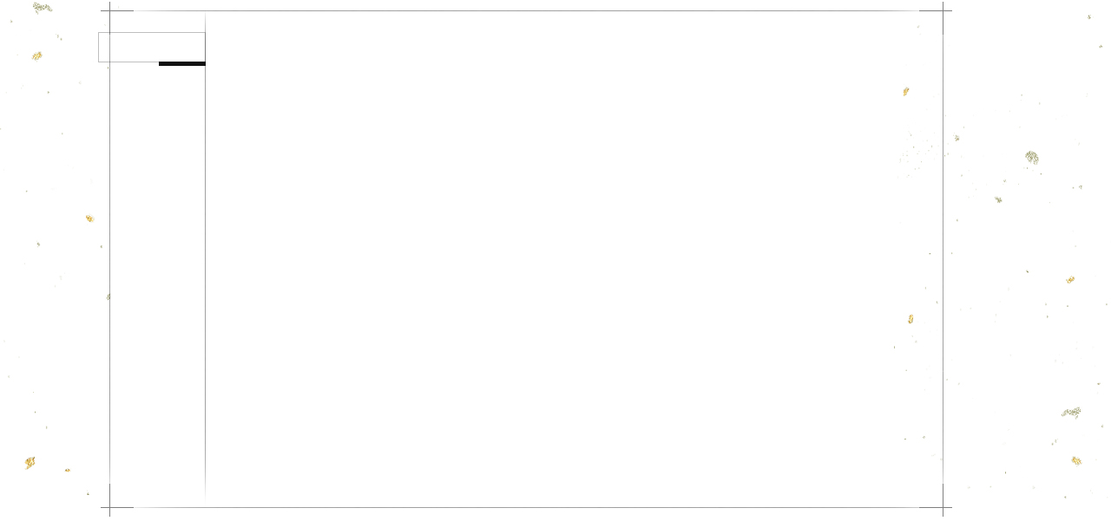Click the gold fleck near the upper right border
This screenshot has width=1111, height=521.
click(x=905, y=91)
